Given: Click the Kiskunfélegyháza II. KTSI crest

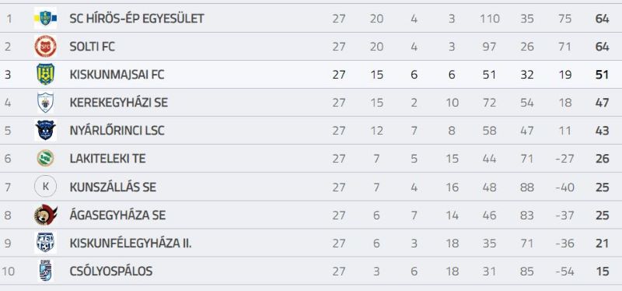Looking at the screenshot, I should (x=45, y=243).
